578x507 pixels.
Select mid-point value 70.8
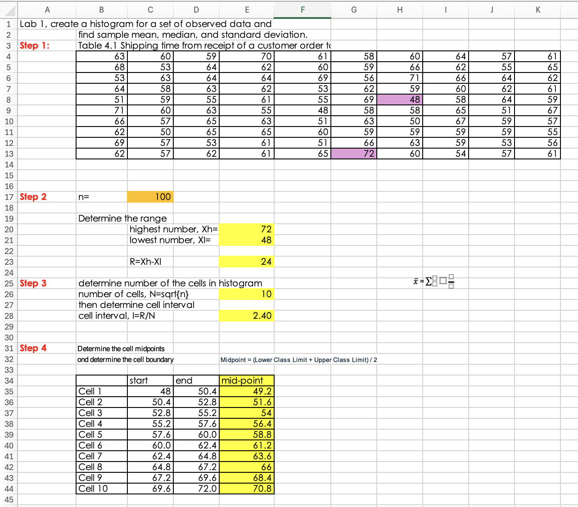click(x=247, y=489)
